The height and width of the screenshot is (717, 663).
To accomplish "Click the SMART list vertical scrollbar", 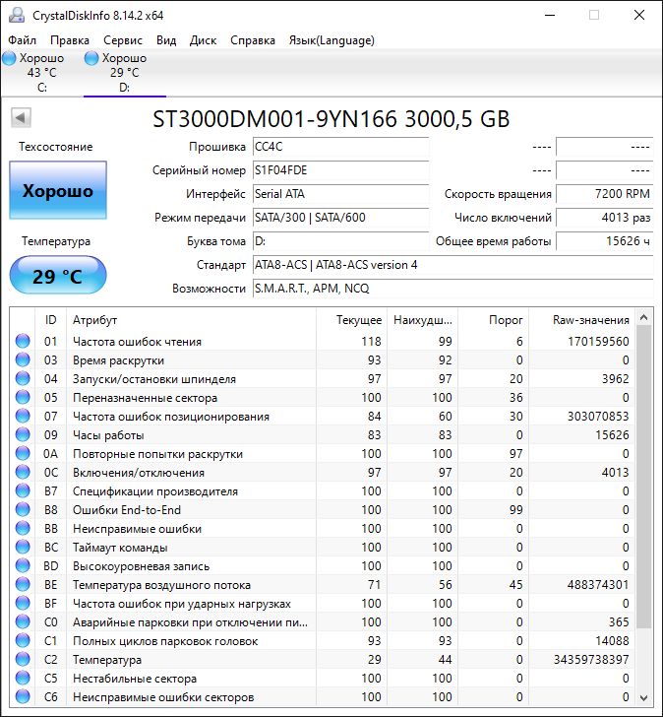I will tap(644, 473).
